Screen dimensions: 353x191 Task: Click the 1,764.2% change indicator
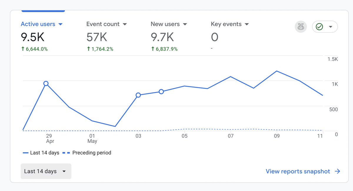click(x=100, y=49)
